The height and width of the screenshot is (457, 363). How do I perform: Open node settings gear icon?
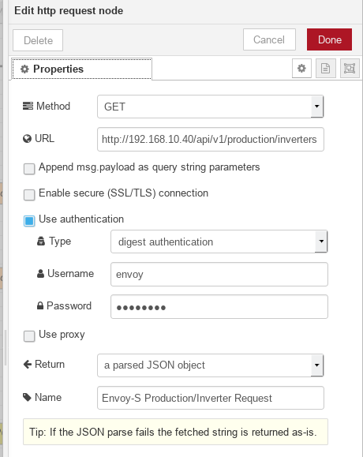301,69
